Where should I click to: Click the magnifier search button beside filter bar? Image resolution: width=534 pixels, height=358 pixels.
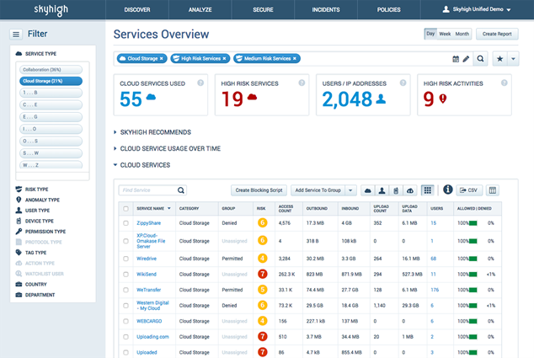(481, 59)
